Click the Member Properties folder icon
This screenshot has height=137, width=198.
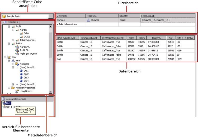tap(13, 88)
